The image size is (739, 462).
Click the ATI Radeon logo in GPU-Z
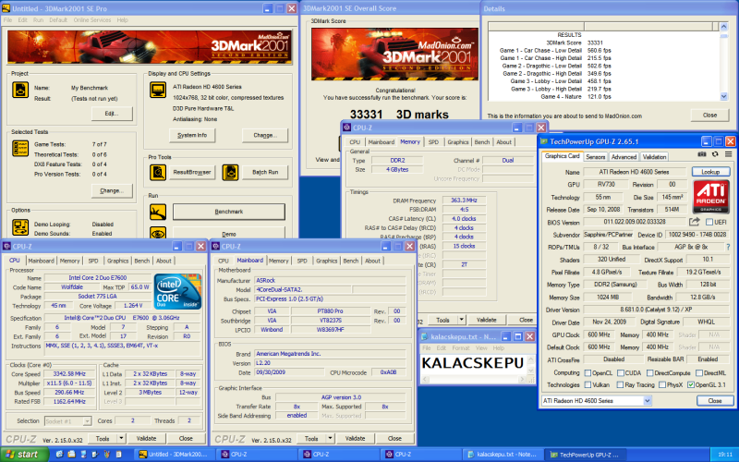click(x=711, y=197)
